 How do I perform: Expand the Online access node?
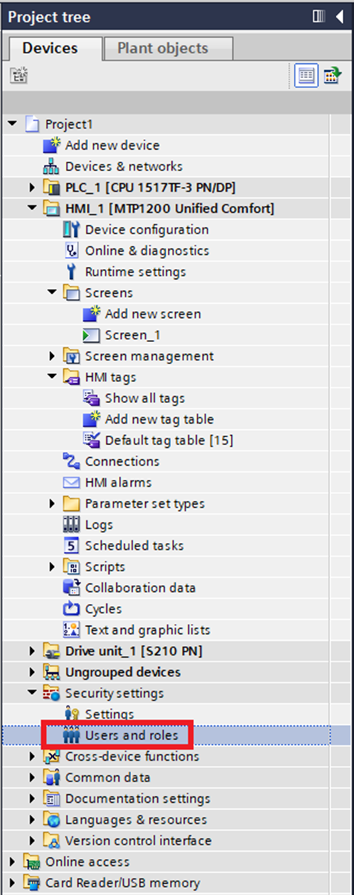pos(13,862)
